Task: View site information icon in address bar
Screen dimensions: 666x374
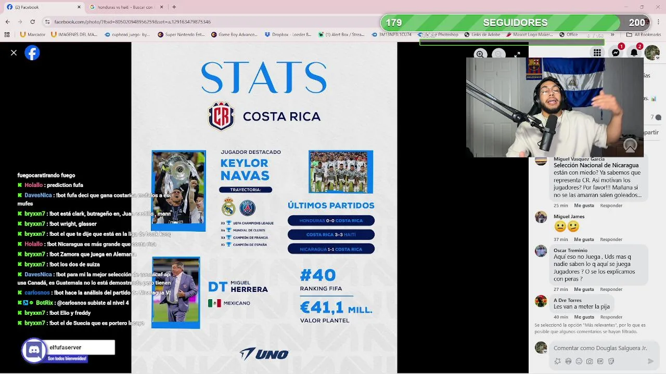Action: pos(47,22)
